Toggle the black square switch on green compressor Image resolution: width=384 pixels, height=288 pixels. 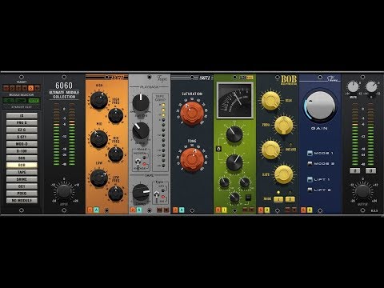(248, 198)
